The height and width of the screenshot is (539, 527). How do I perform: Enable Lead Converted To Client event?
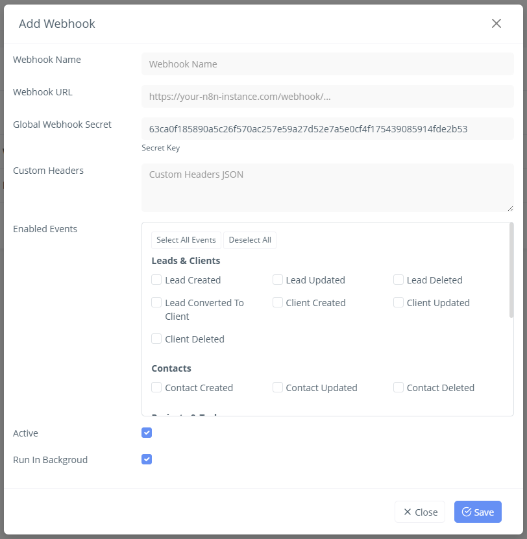pos(156,302)
